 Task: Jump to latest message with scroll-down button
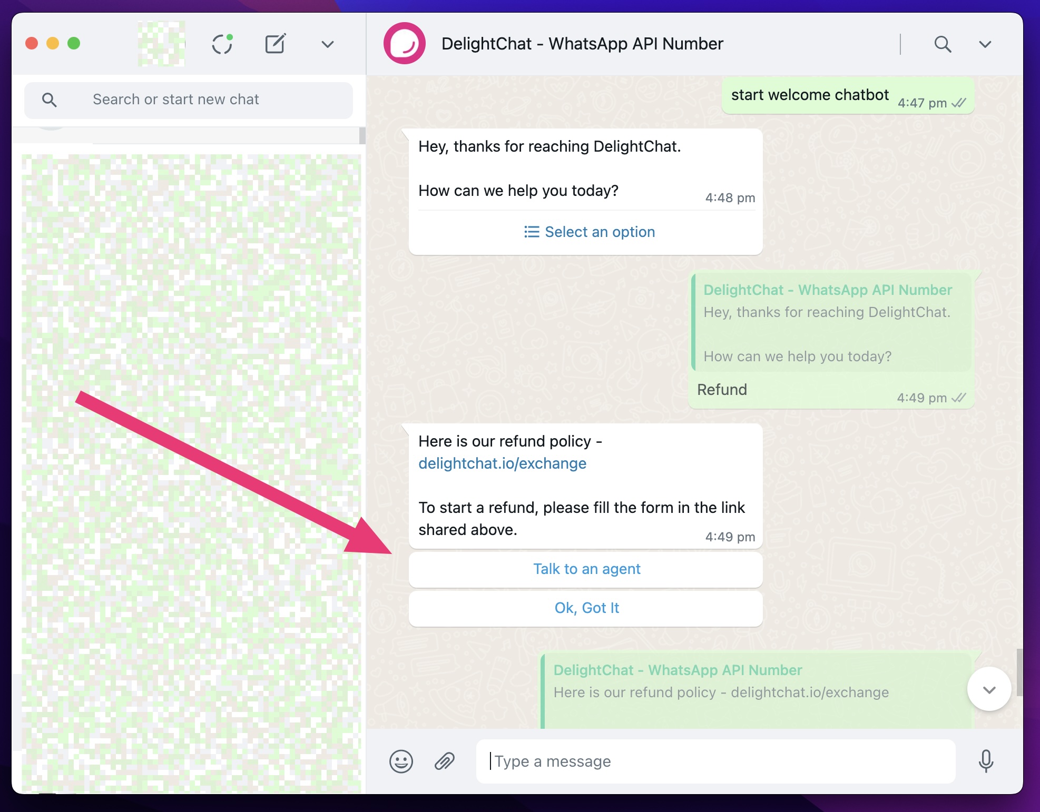(x=989, y=689)
